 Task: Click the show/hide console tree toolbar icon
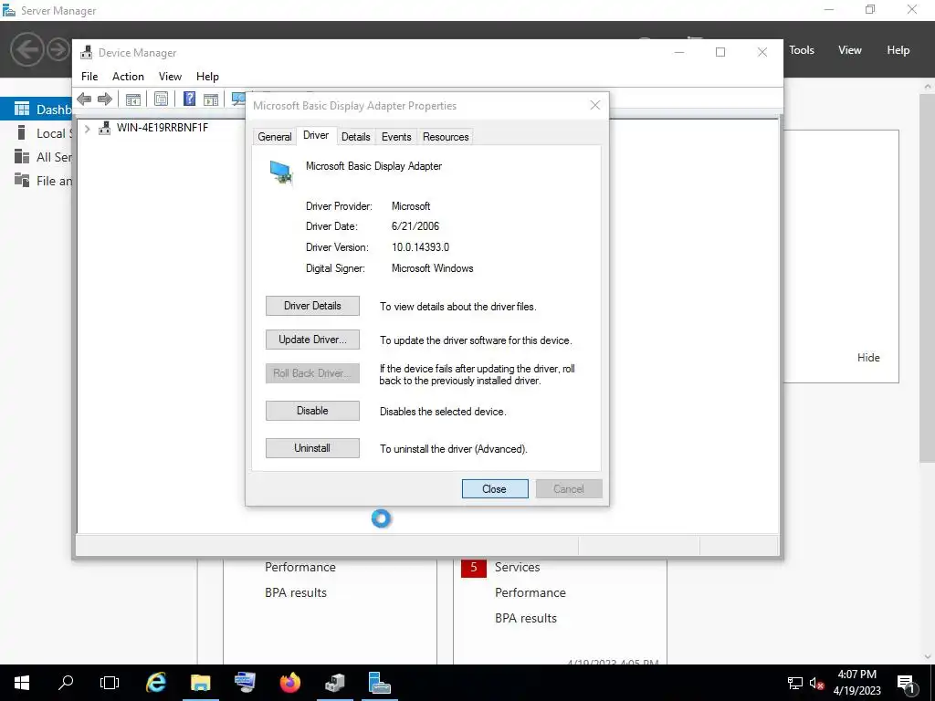click(x=133, y=99)
